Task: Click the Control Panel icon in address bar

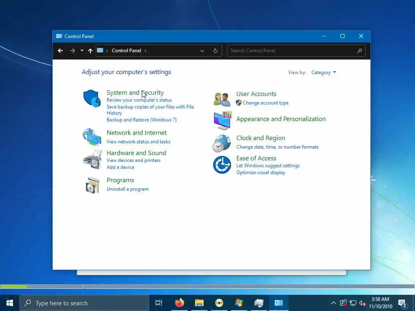Action: [100, 50]
